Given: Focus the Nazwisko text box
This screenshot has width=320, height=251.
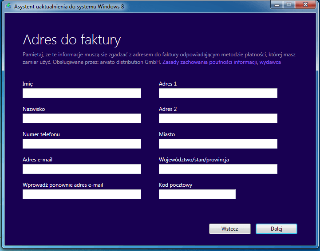Looking at the screenshot, I should click(x=82, y=118).
